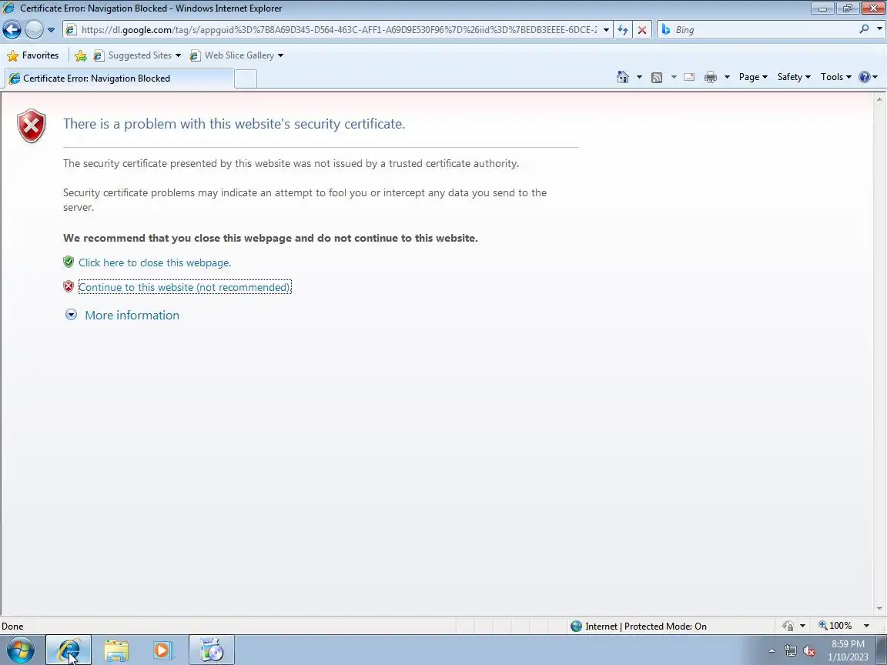Click the Back navigation arrow

click(x=12, y=29)
